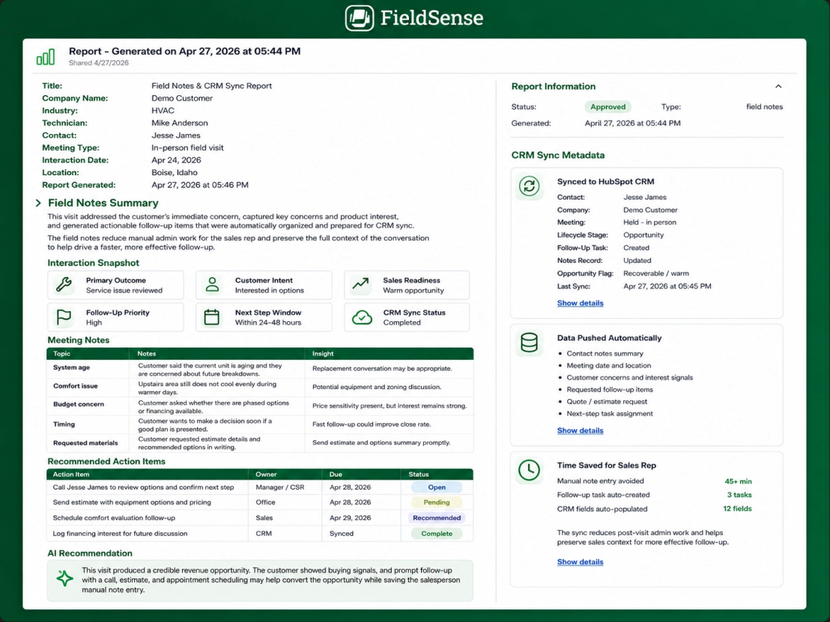Viewport: 830px width, 622px height.
Task: Click 'Call Jesse James to review options' action item
Action: 143,487
